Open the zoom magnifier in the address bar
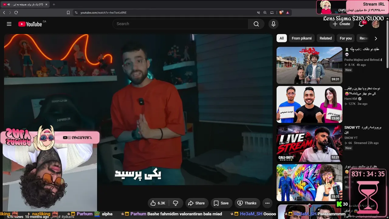 265,12
